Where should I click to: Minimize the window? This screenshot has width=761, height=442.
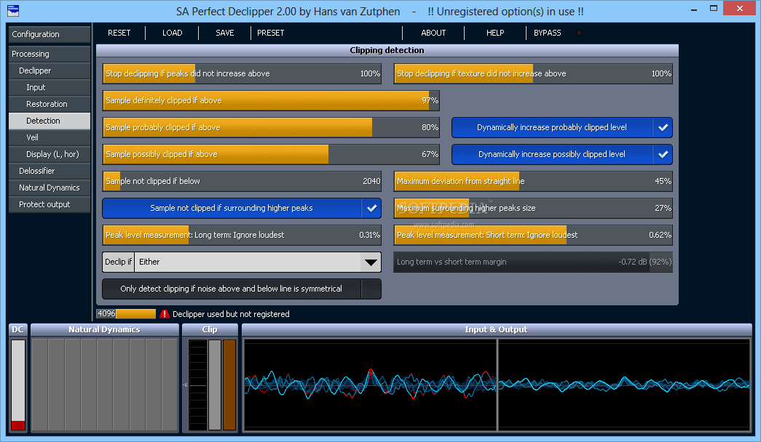694,9
